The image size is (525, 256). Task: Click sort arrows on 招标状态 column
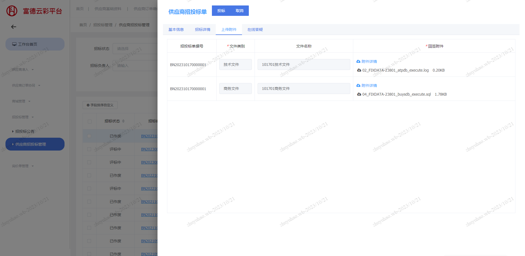[x=123, y=121]
